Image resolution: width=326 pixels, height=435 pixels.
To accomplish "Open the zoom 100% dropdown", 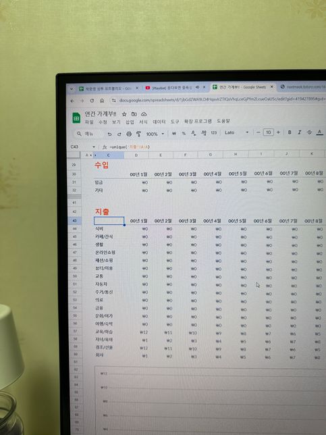I will pyautogui.click(x=155, y=134).
